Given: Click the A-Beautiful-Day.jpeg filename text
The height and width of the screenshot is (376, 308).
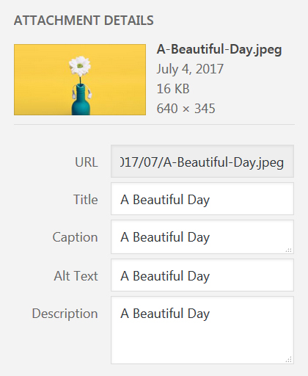Looking at the screenshot, I should pyautogui.click(x=219, y=50).
